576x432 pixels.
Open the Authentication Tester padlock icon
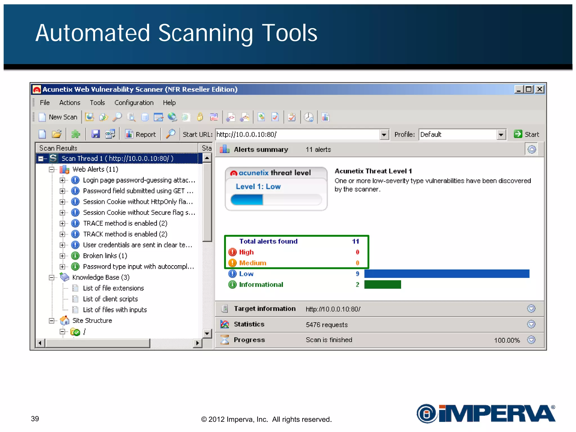click(x=200, y=117)
